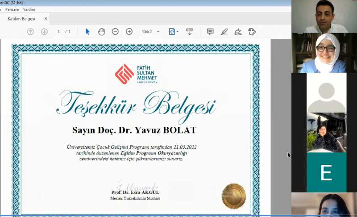
Task: Zoom out with minus icon
Action: 115,32
